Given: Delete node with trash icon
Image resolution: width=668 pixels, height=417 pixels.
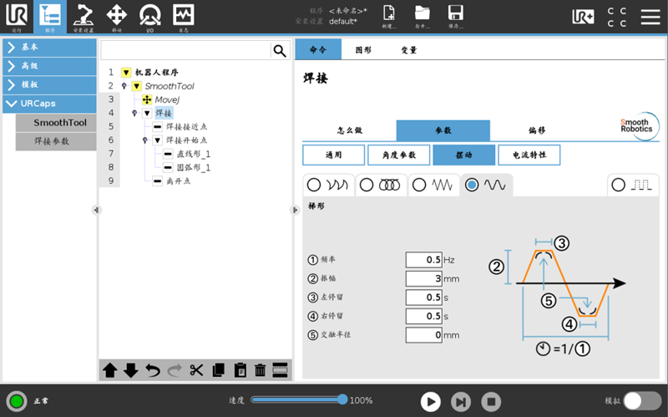Looking at the screenshot, I should coord(260,369).
